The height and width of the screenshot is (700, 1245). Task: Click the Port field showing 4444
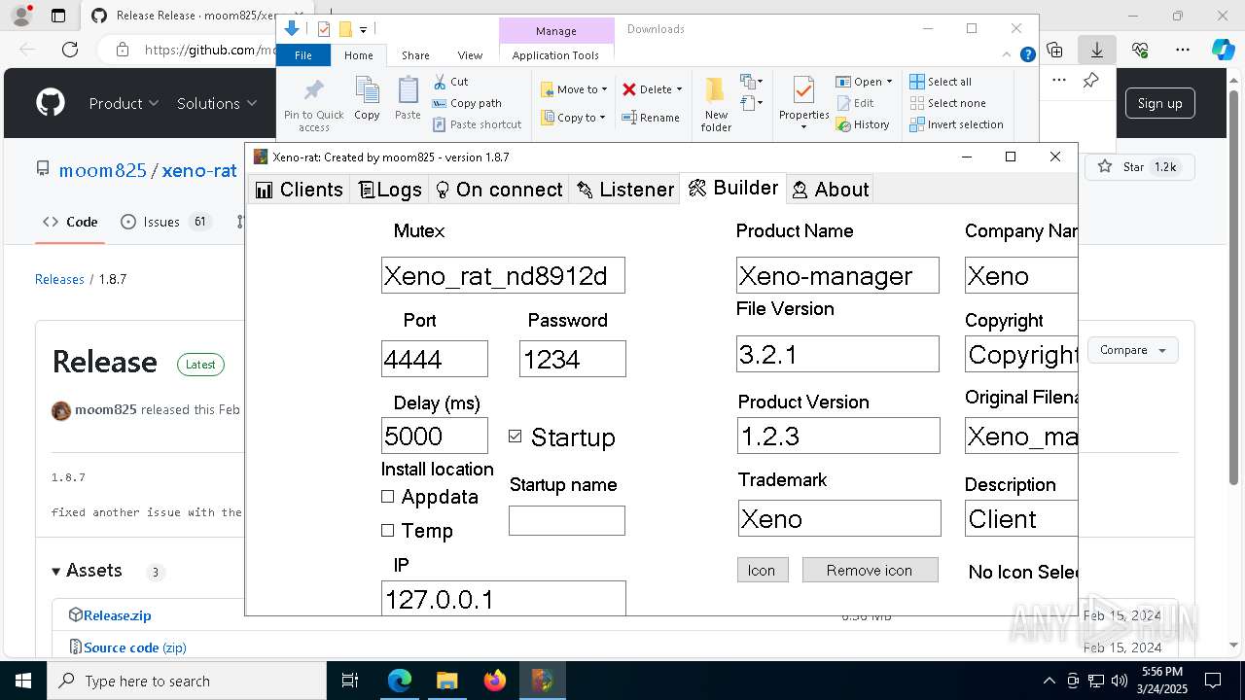coord(435,359)
